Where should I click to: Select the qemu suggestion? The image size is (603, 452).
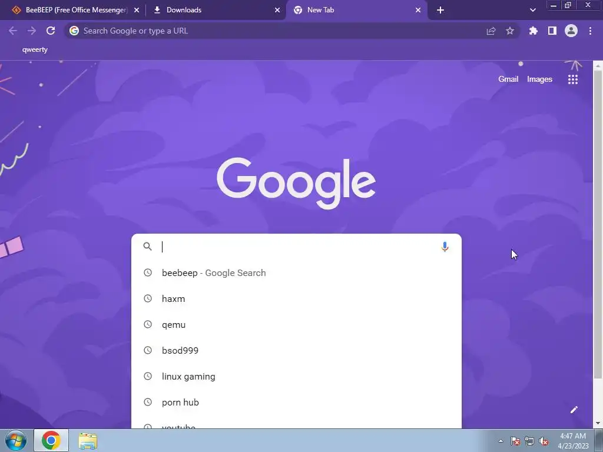pyautogui.click(x=296, y=324)
